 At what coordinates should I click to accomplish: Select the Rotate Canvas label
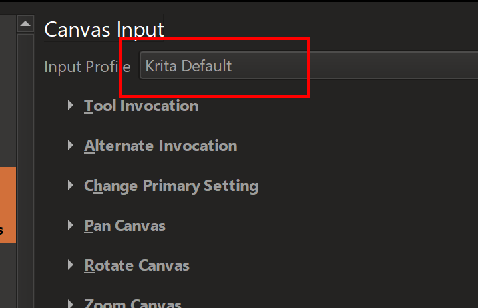(x=136, y=265)
